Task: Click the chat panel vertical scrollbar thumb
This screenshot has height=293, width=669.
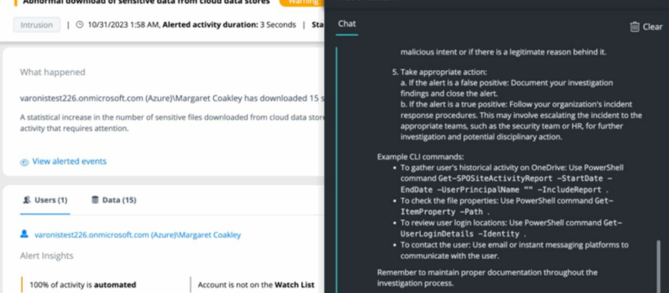Action: point(659,267)
